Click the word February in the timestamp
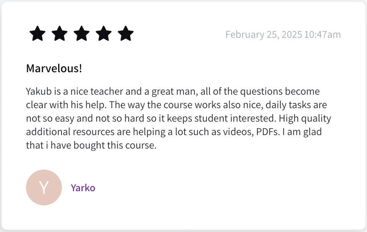Image resolution: width=367 pixels, height=232 pixels. point(245,34)
